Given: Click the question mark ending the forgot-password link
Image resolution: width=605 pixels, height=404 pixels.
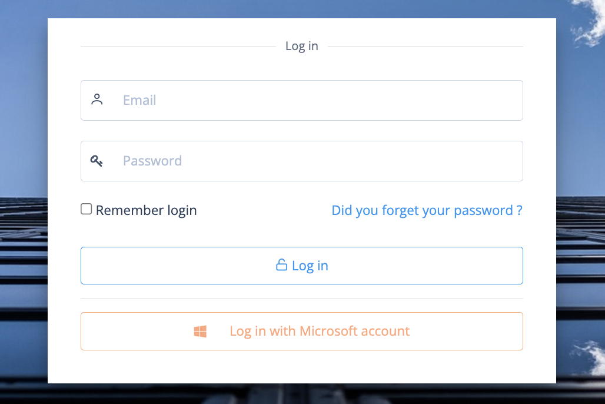Looking at the screenshot, I should click(519, 210).
